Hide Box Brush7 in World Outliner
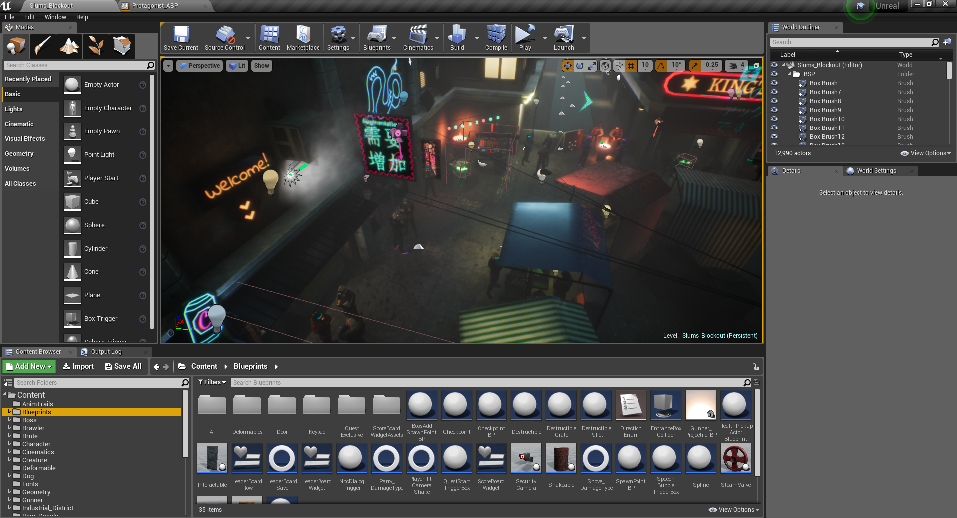Image resolution: width=957 pixels, height=518 pixels. 774,92
